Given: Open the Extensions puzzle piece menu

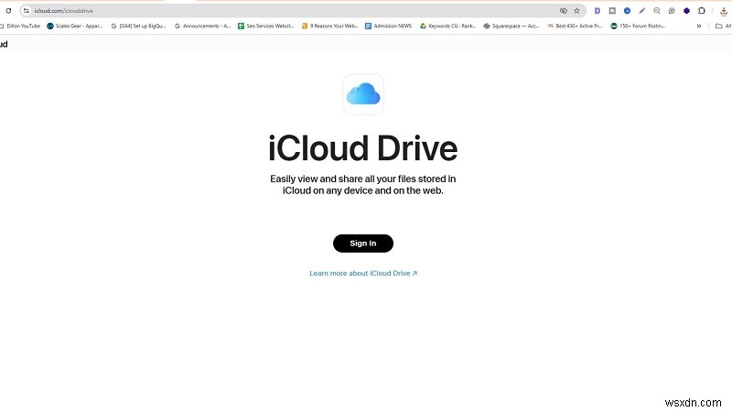Looking at the screenshot, I should pyautogui.click(x=702, y=11).
